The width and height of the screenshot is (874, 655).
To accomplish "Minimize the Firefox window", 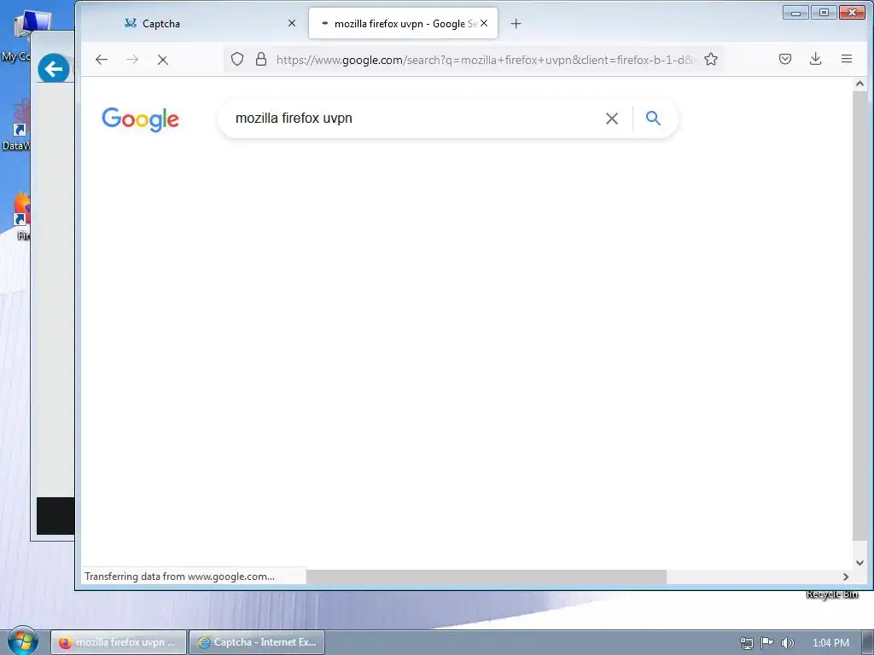I will click(x=795, y=12).
